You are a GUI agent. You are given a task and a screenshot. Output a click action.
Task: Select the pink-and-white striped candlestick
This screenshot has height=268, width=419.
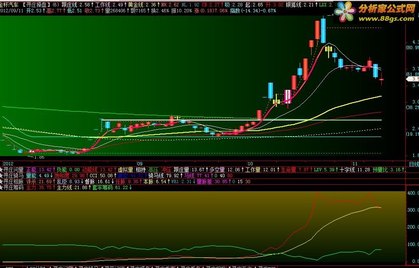288,96
